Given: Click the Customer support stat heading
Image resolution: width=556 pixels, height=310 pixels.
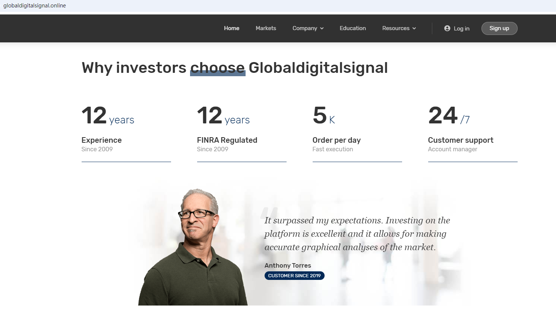Looking at the screenshot, I should pos(461,140).
